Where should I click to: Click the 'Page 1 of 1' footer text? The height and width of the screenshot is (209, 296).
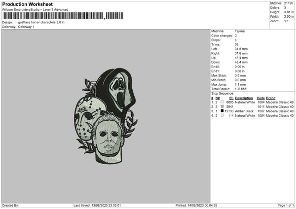pos(286,205)
